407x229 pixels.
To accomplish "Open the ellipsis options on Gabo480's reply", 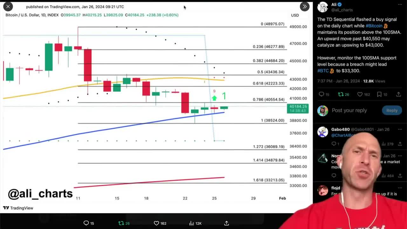I will click(x=400, y=129).
